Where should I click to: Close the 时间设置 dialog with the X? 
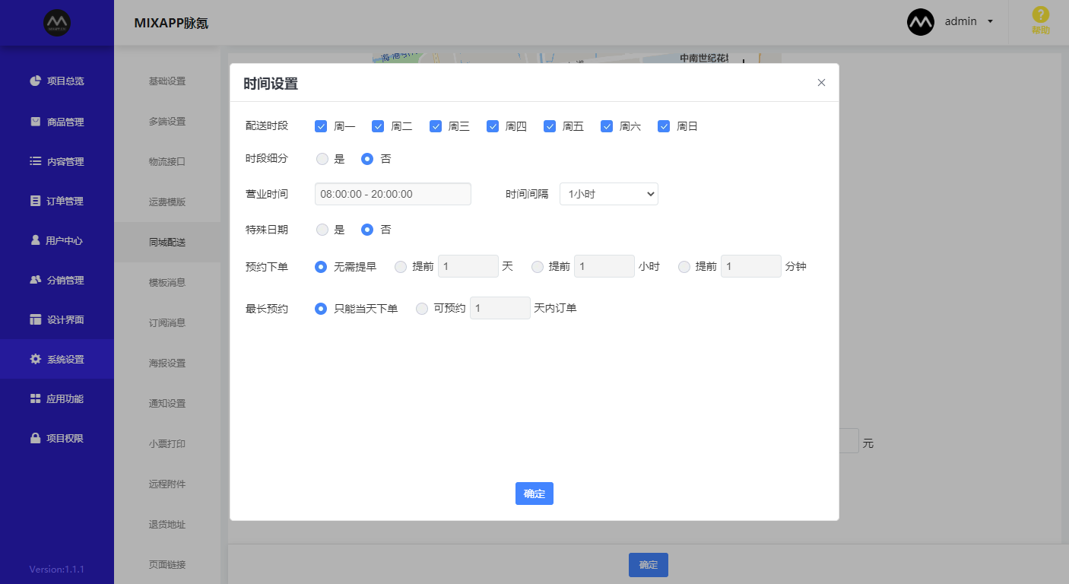click(x=821, y=83)
